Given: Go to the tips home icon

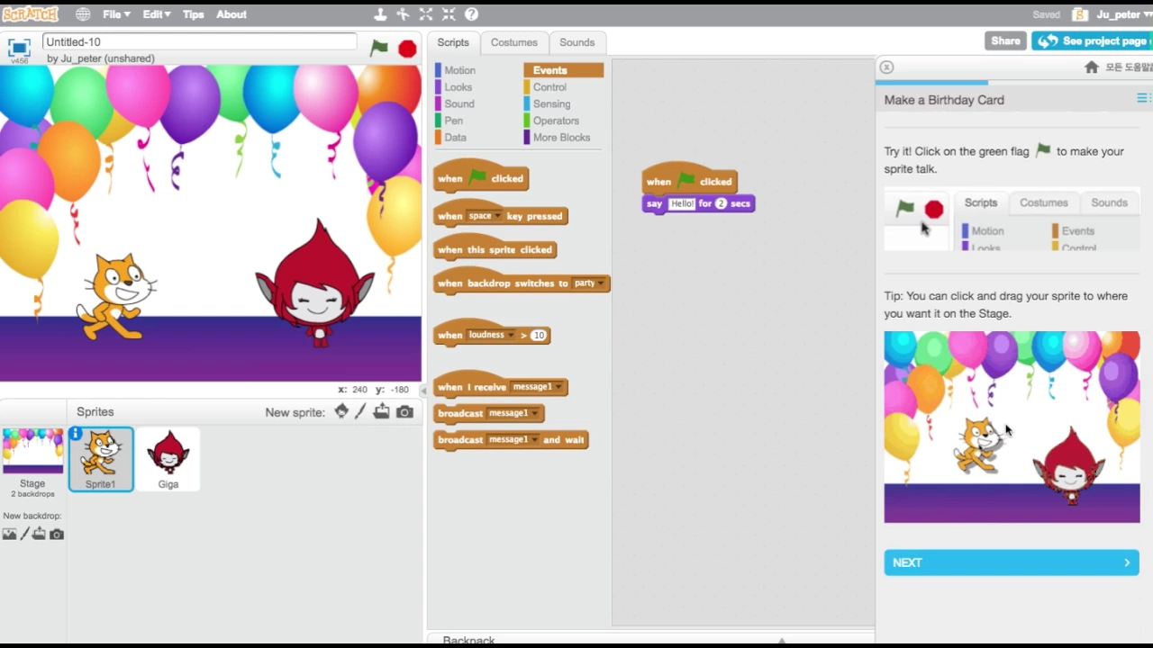Looking at the screenshot, I should (x=1092, y=67).
